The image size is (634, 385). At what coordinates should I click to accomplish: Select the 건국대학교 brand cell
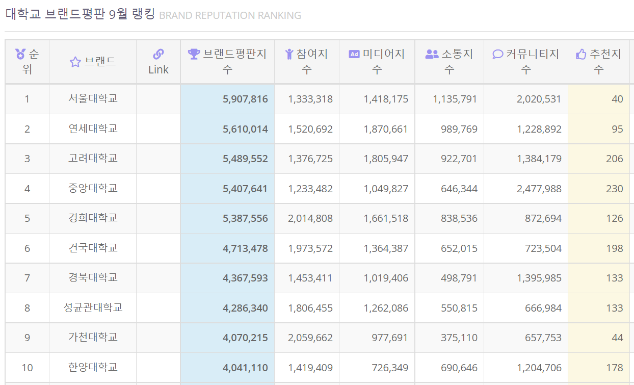pos(93,248)
